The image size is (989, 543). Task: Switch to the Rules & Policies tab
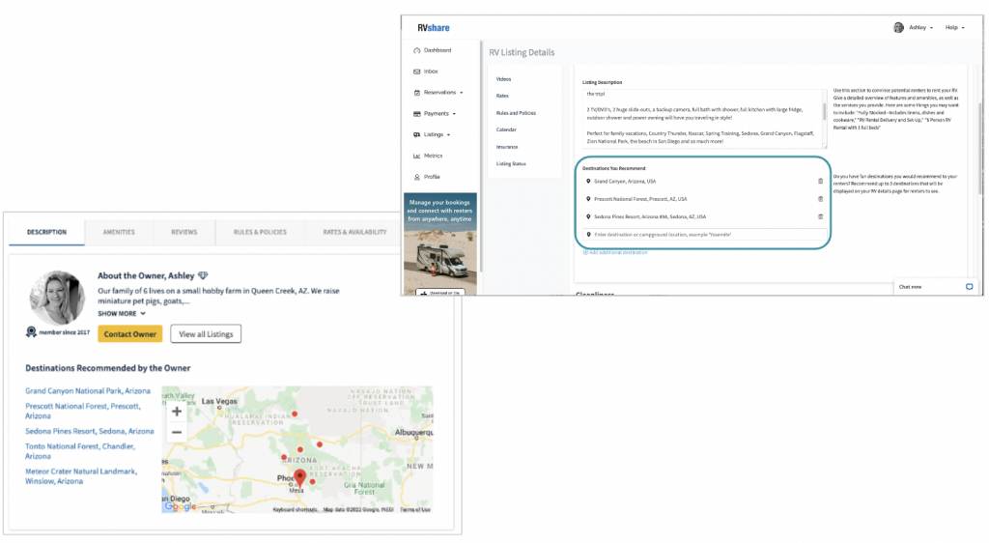(260, 232)
